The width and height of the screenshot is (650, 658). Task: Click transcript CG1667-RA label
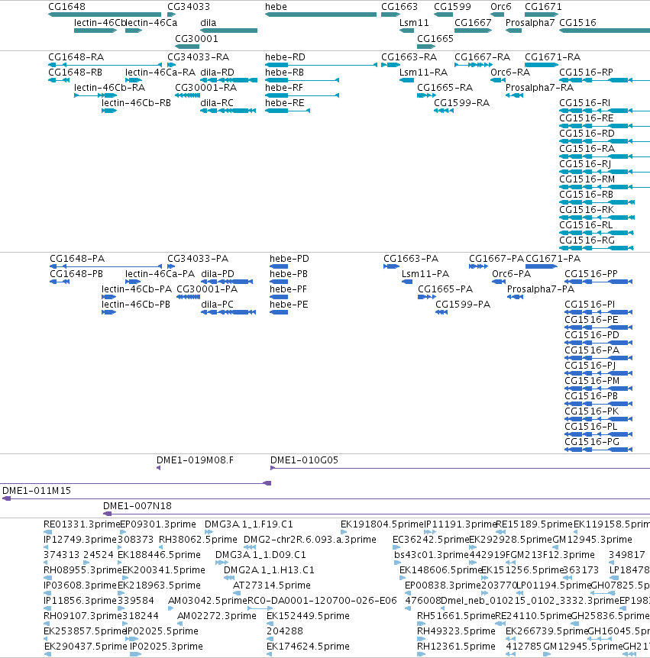pos(482,57)
